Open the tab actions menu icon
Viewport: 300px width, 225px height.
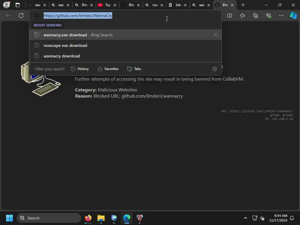(17, 5)
